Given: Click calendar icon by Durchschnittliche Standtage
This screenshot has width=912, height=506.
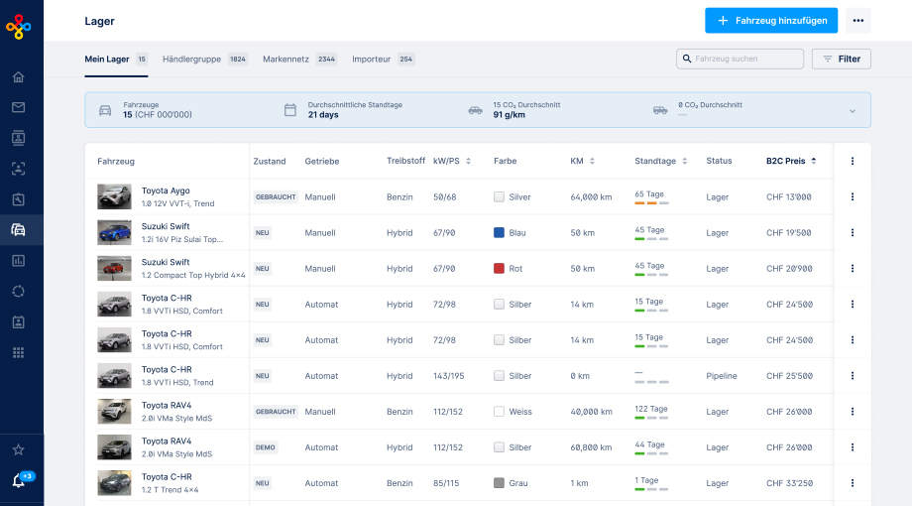Looking at the screenshot, I should 290,109.
